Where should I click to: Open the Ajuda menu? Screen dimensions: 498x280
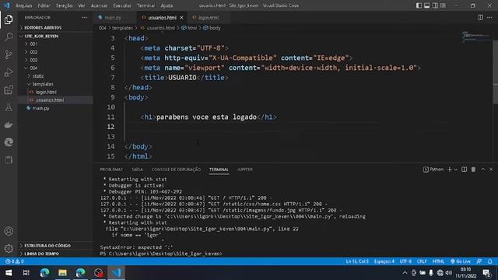tap(167, 5)
